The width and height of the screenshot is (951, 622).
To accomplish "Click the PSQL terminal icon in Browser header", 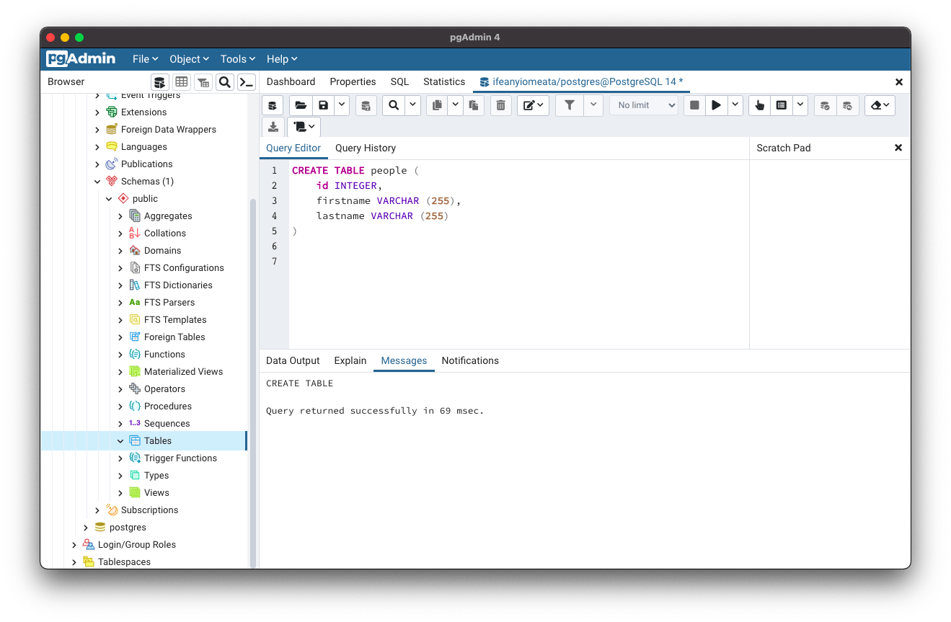I will click(247, 82).
